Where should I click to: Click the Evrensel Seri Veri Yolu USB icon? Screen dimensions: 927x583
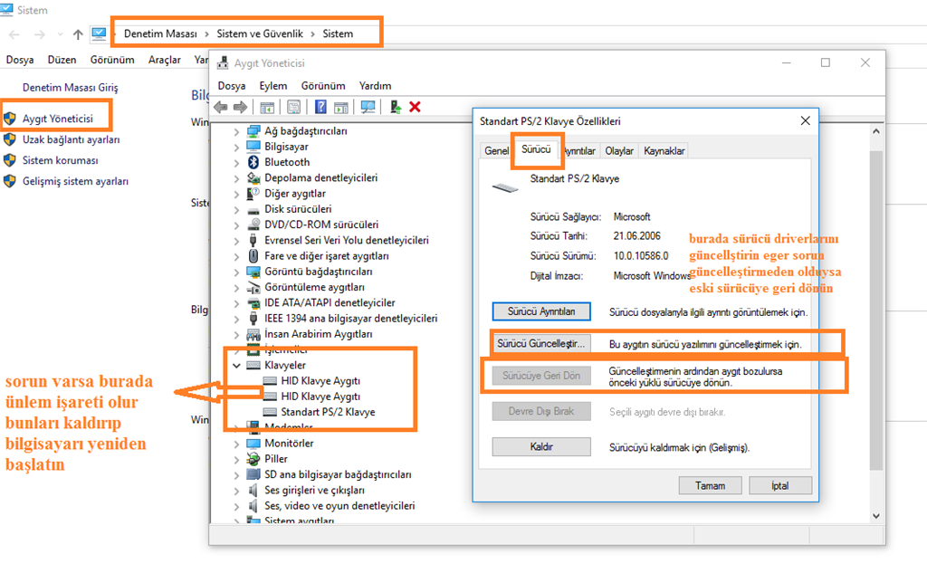[x=253, y=241]
